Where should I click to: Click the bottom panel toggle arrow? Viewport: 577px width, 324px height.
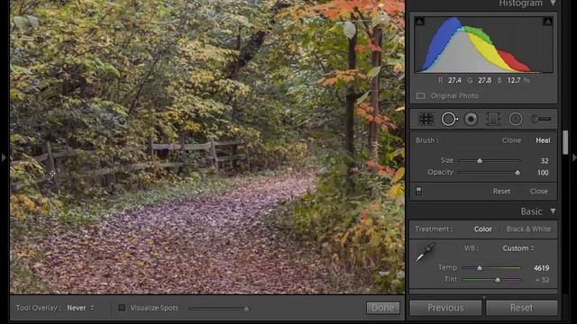point(483,297)
